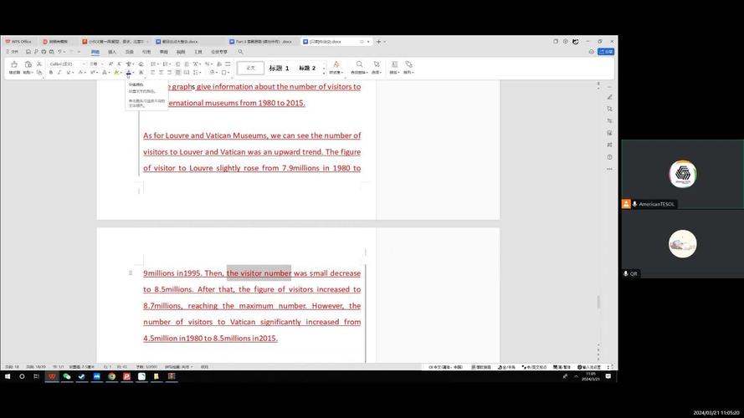This screenshot has width=744, height=418.
Task: Click the Paste clipboard icon
Action: 28,65
